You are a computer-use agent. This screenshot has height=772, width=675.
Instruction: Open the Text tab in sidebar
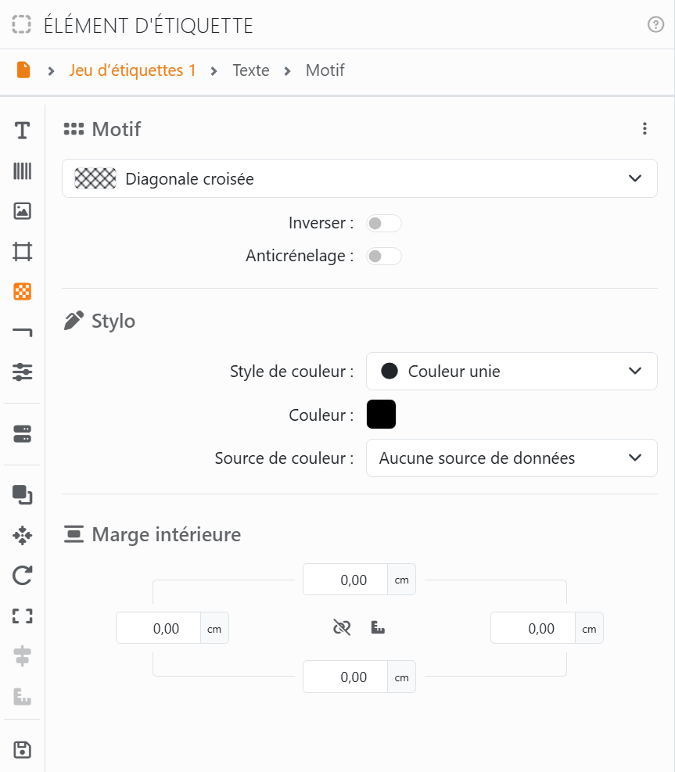pos(22,131)
